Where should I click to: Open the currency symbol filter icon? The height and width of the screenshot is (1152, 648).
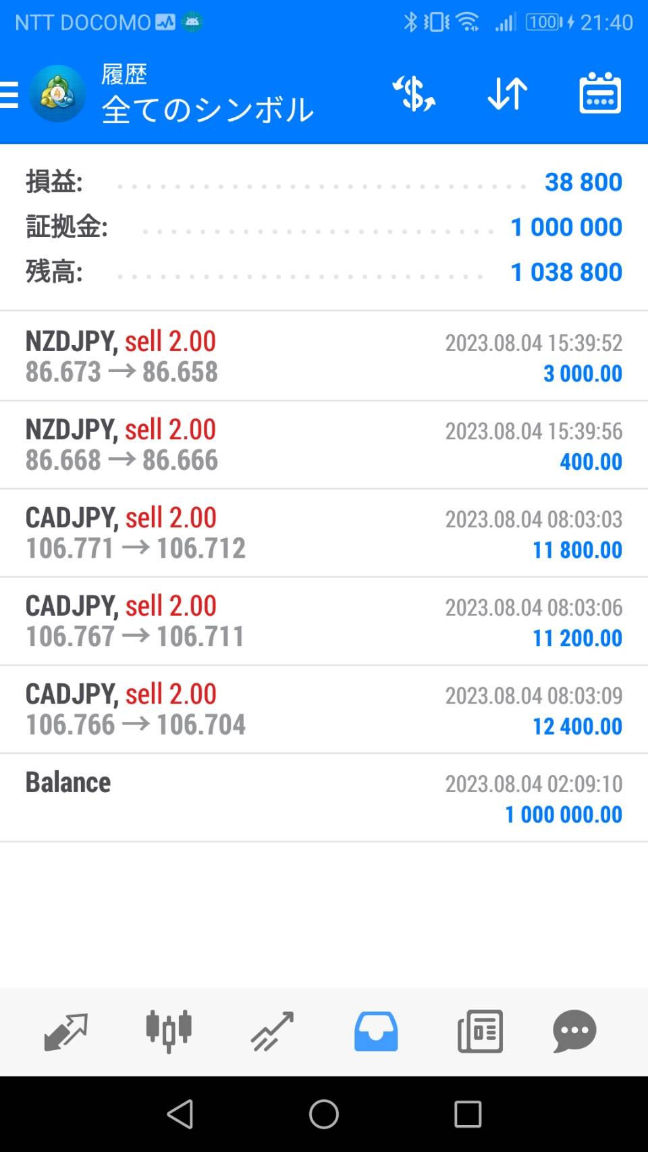(x=414, y=93)
